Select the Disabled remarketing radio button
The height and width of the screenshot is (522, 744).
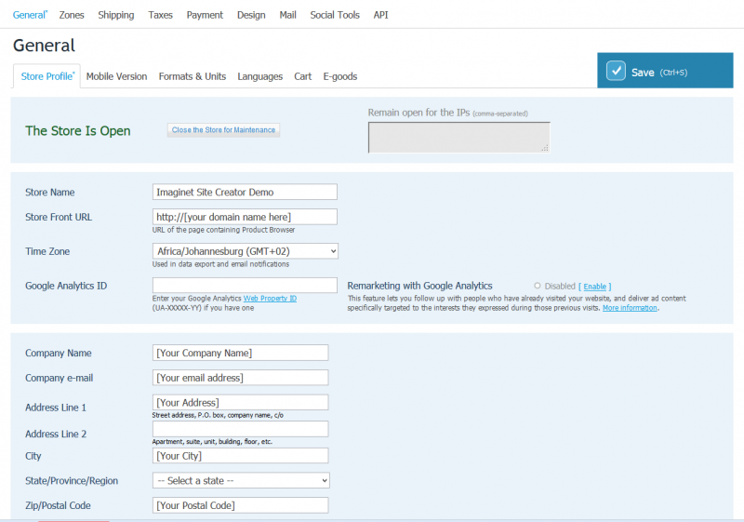click(538, 286)
